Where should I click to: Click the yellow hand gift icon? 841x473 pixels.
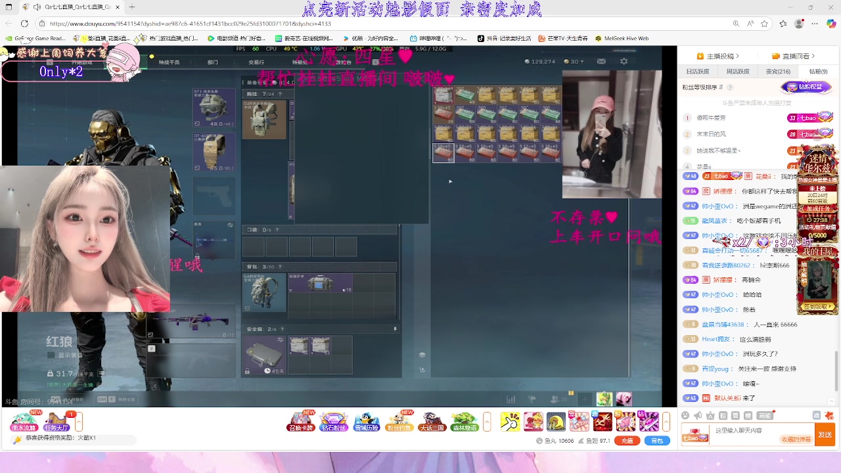(x=510, y=421)
